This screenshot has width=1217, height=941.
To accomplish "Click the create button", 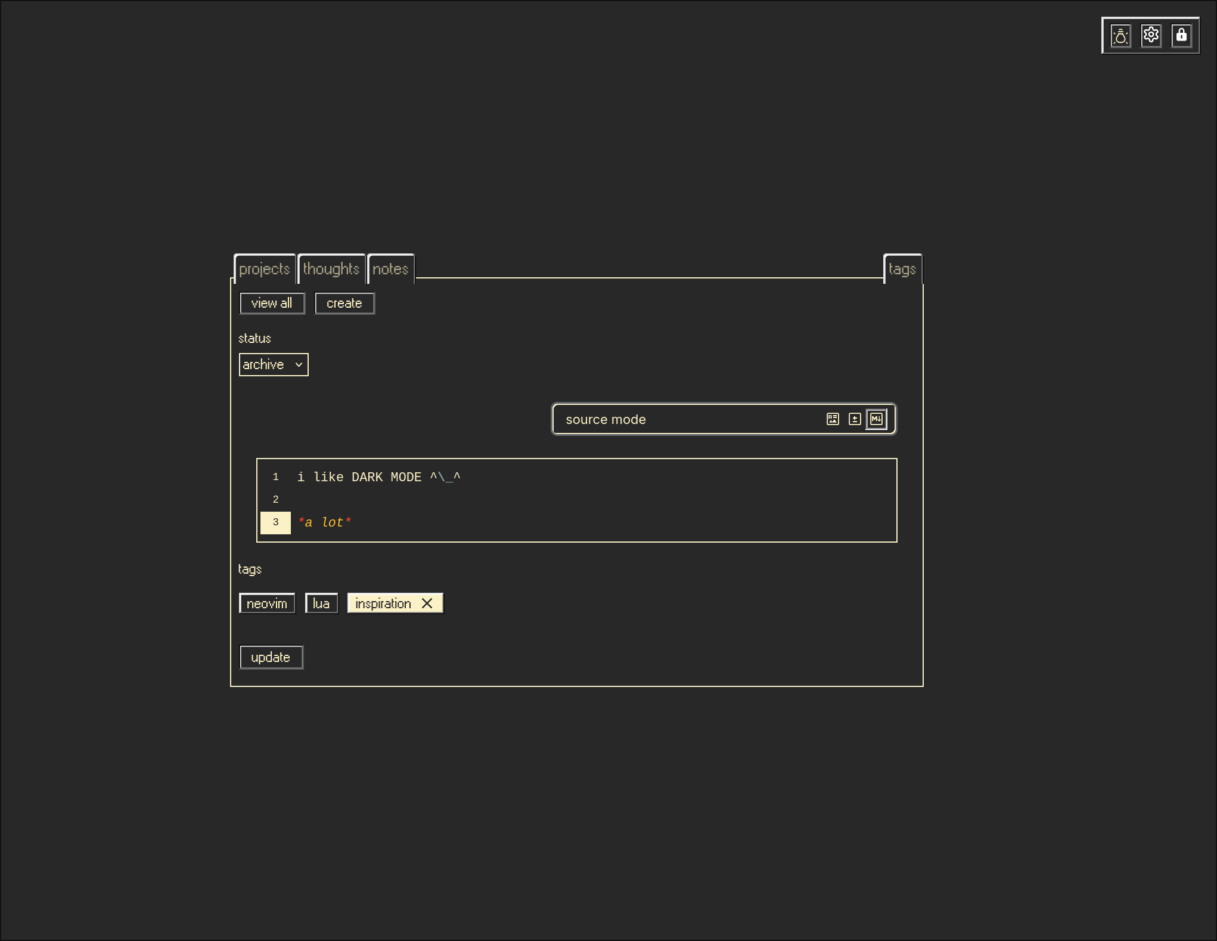I will pyautogui.click(x=344, y=304).
